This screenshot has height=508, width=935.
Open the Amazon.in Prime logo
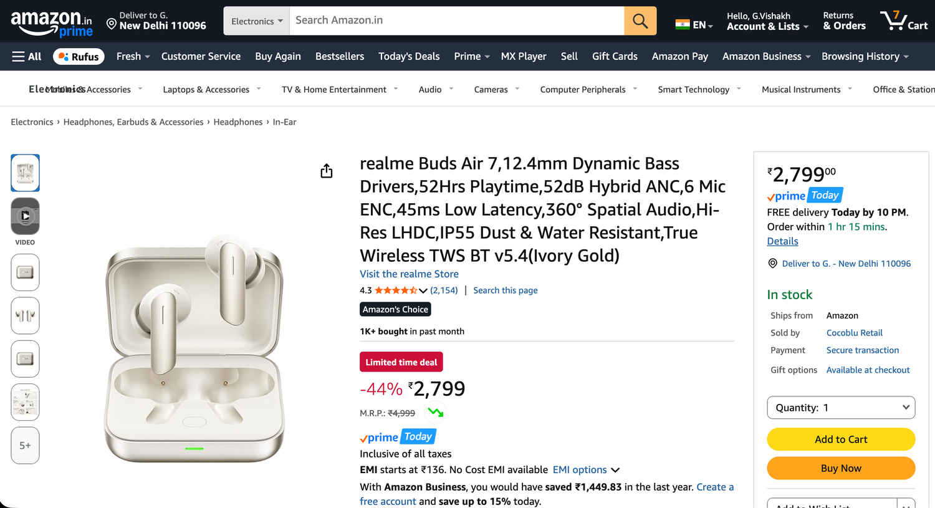51,23
